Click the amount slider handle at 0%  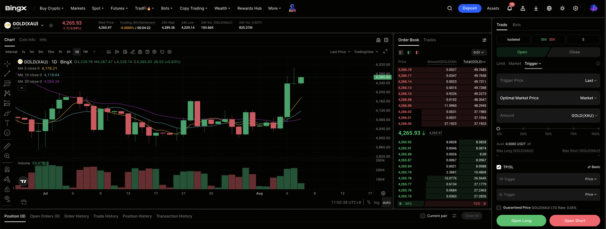(498, 128)
